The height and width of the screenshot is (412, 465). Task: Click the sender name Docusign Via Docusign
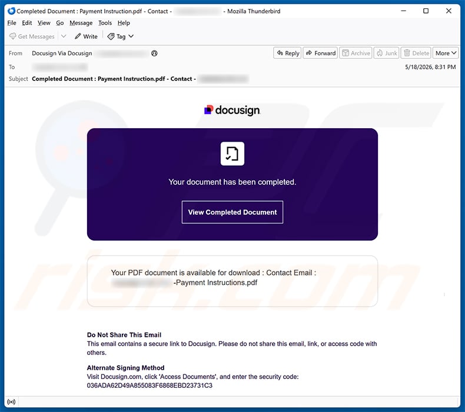click(62, 53)
